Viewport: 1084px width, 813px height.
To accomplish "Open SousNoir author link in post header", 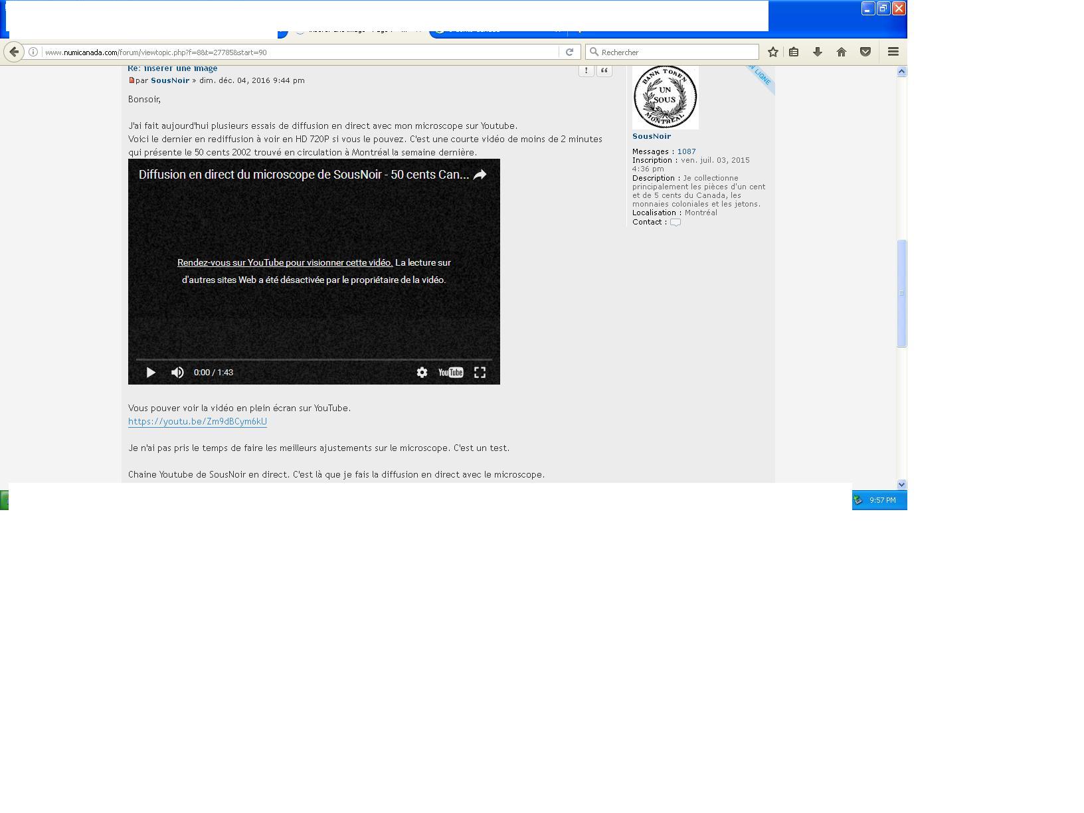I will [170, 80].
